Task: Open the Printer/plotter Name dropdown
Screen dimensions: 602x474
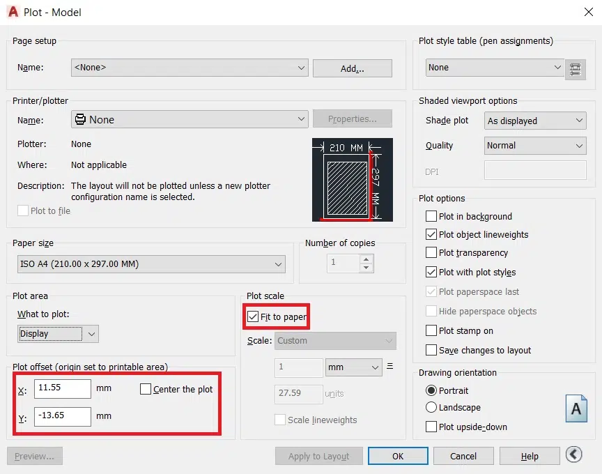Action: pyautogui.click(x=190, y=120)
